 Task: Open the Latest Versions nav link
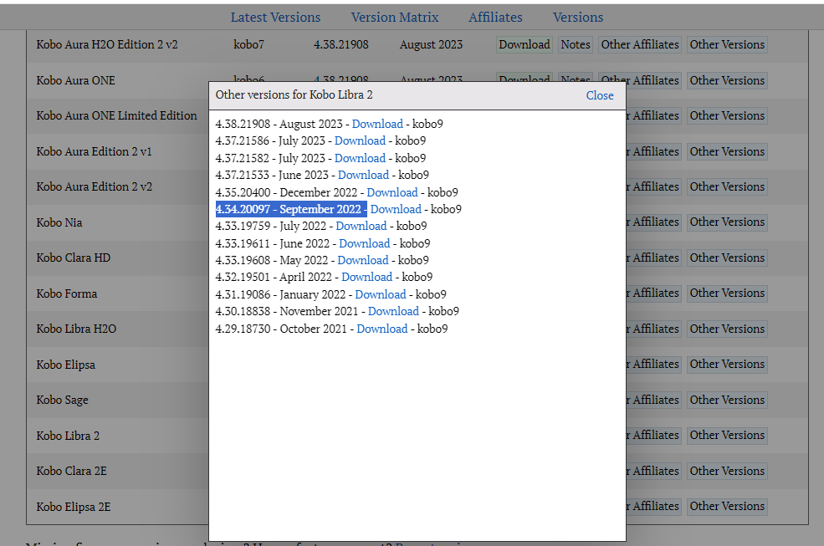coord(275,18)
